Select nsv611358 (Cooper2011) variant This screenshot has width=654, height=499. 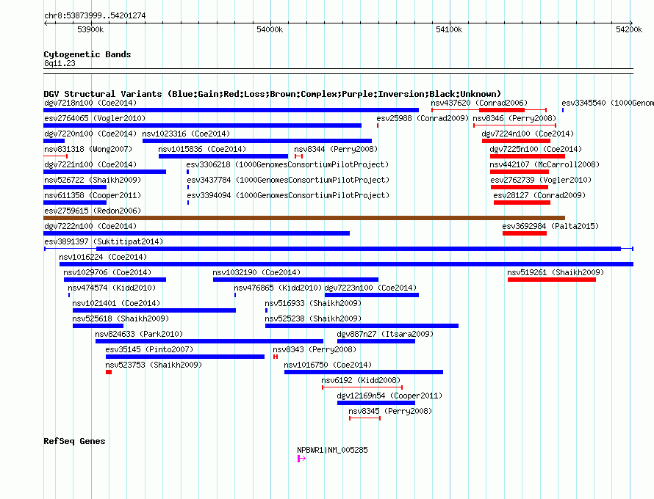click(x=75, y=203)
